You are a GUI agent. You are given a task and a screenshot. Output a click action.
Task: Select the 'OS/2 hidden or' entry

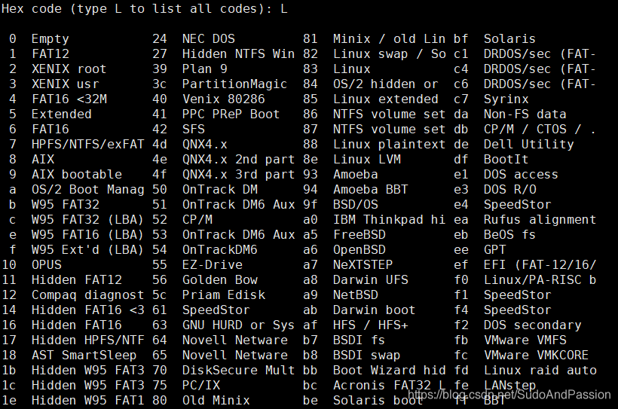pos(385,84)
